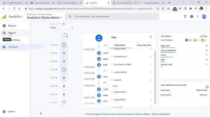The height and width of the screenshot is (118, 210).
Task: Open the Configure section
Action: click(x=13, y=47)
